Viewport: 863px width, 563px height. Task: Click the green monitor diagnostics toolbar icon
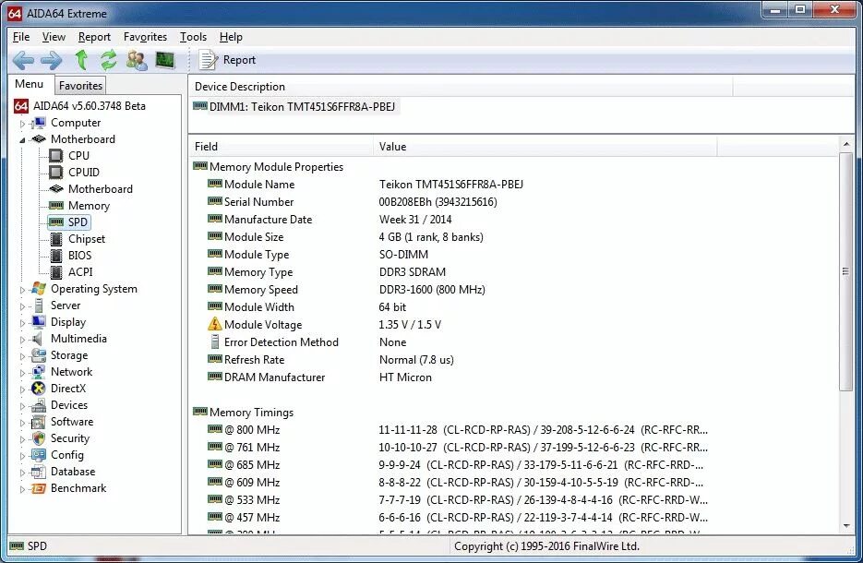click(165, 60)
